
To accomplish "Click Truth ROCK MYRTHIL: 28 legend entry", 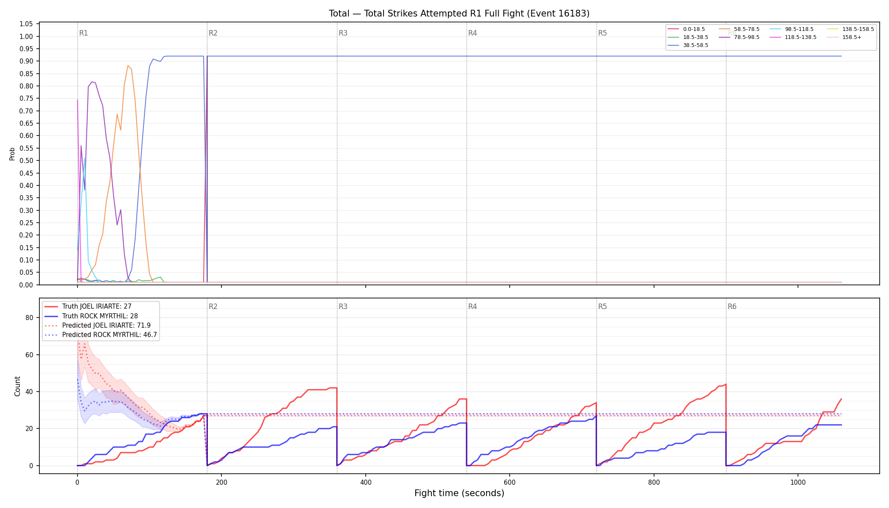I will 91,316.
